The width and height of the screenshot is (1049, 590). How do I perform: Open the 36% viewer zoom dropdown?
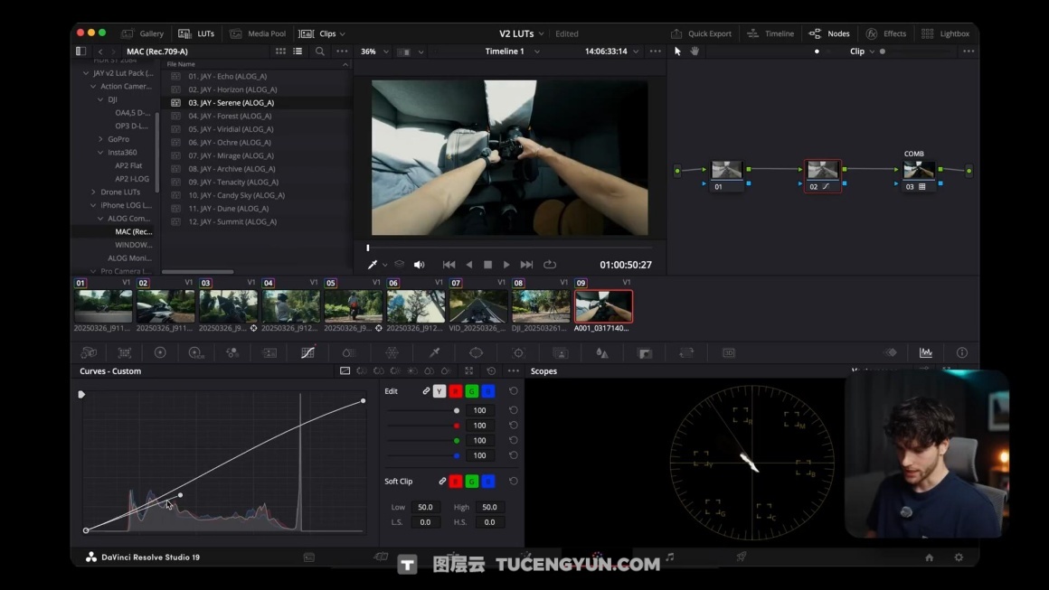pyautogui.click(x=373, y=52)
